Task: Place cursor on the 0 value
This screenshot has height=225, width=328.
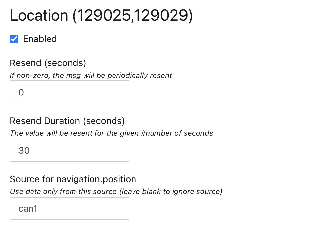Action: (21, 93)
